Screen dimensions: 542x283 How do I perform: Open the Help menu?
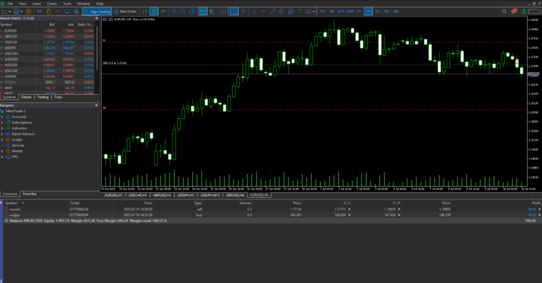pos(99,4)
